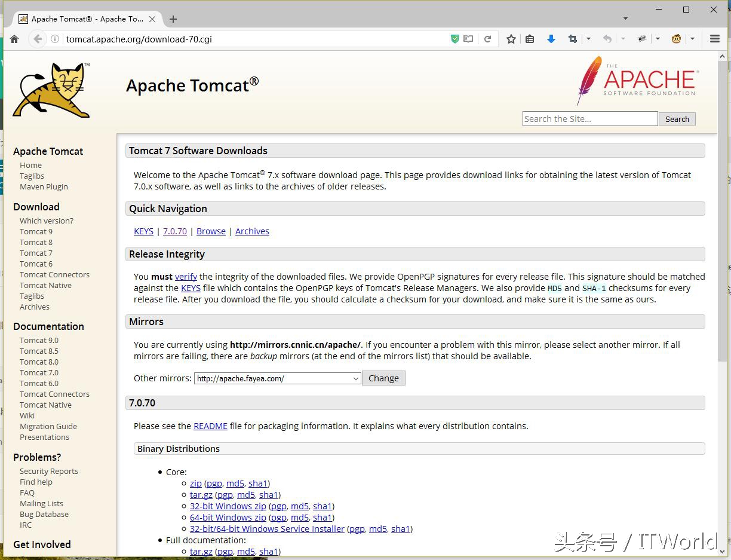Screen dimensions: 731x560
Task: Download the Core tar.gz link
Action: pos(201,495)
